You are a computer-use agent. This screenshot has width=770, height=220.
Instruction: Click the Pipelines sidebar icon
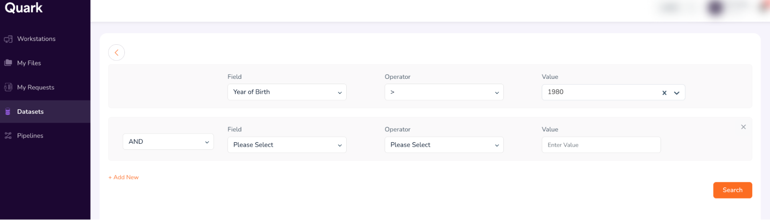(8, 135)
